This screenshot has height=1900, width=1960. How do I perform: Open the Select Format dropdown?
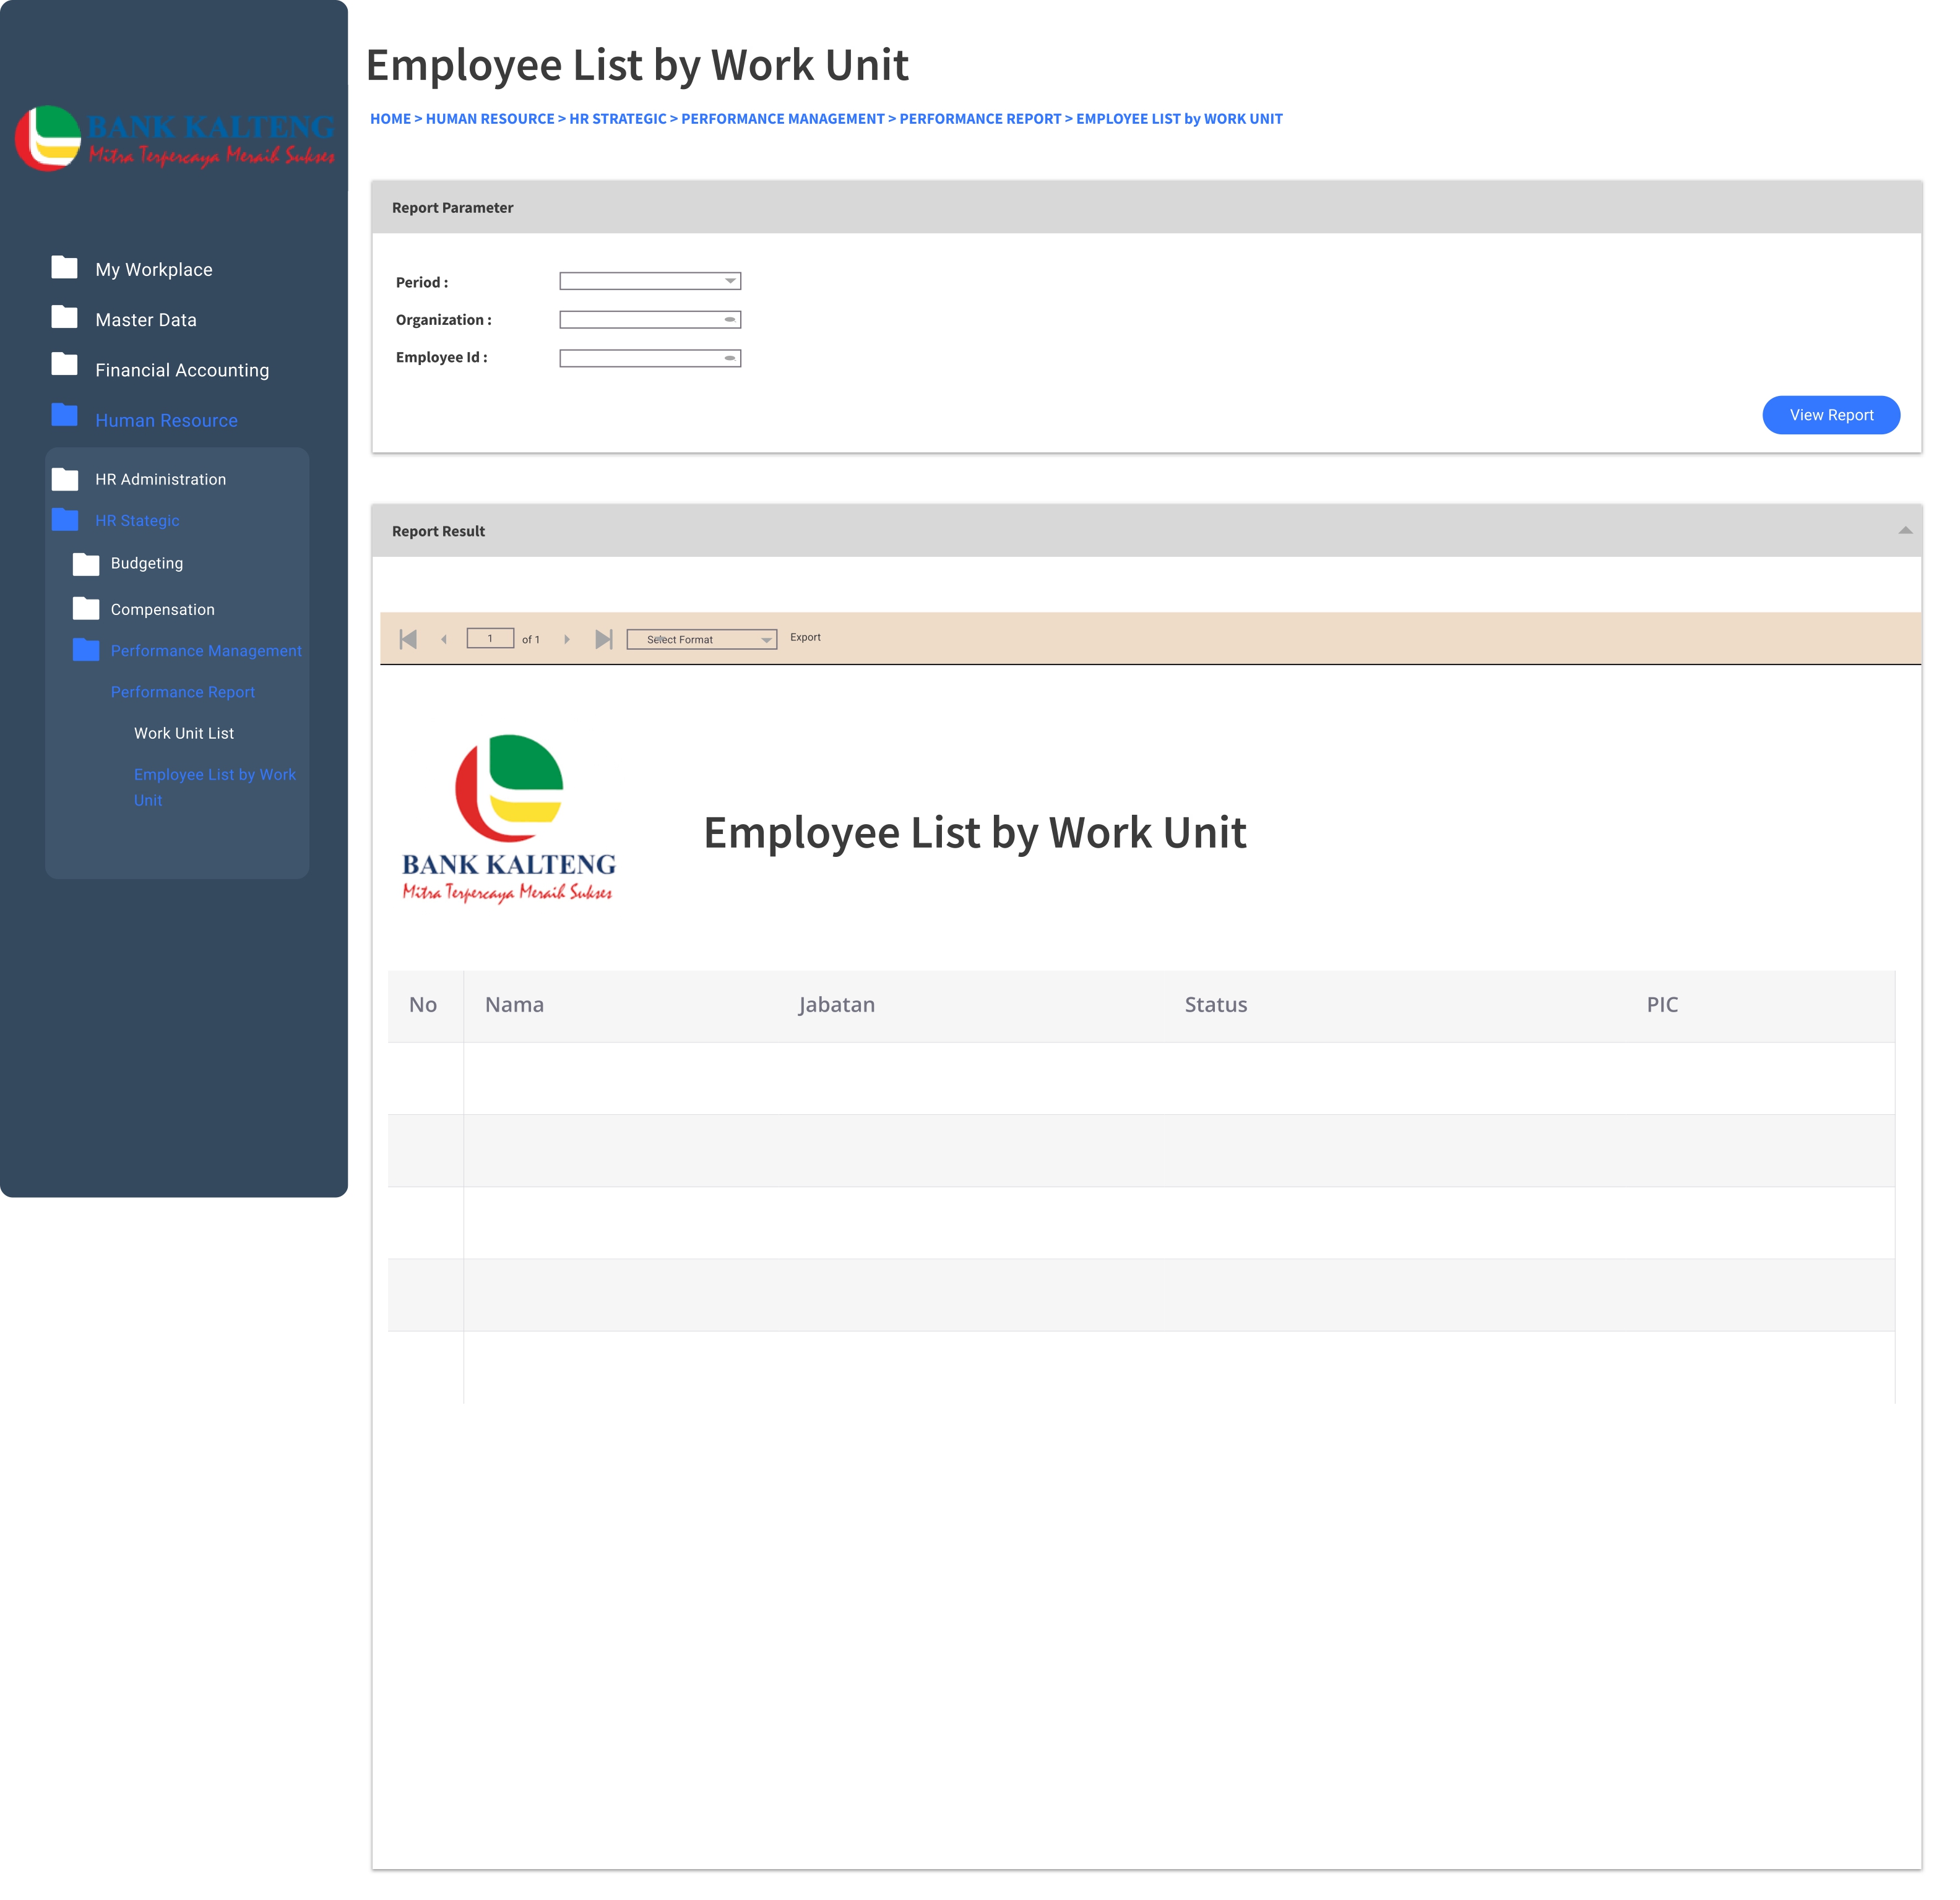[702, 640]
